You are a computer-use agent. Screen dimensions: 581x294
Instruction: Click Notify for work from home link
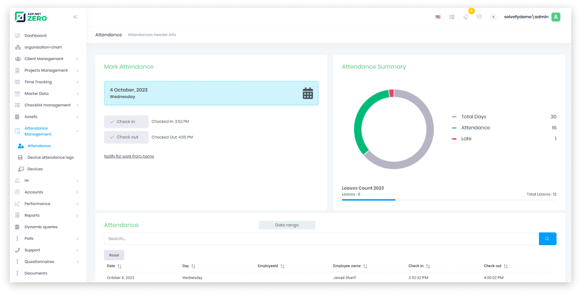coord(129,156)
